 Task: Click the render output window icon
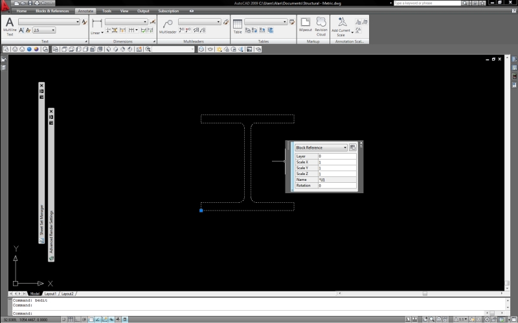tap(249, 49)
